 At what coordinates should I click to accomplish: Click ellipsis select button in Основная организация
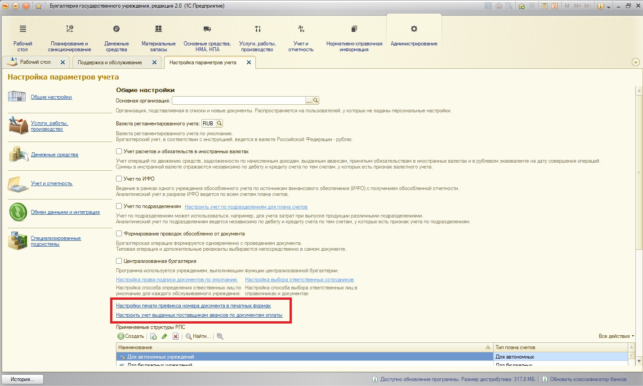(x=309, y=101)
